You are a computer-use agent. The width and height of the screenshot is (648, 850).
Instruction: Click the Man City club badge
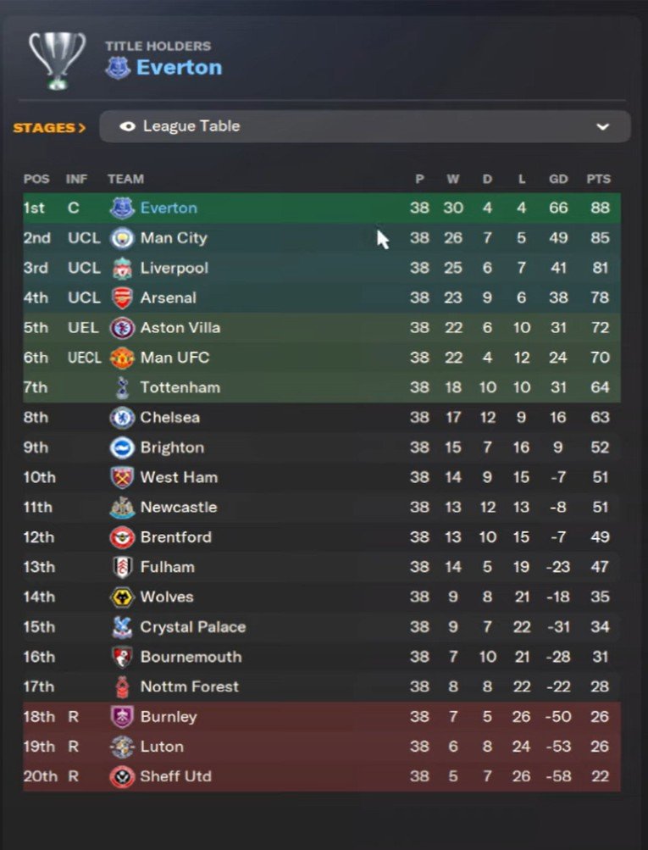click(123, 238)
